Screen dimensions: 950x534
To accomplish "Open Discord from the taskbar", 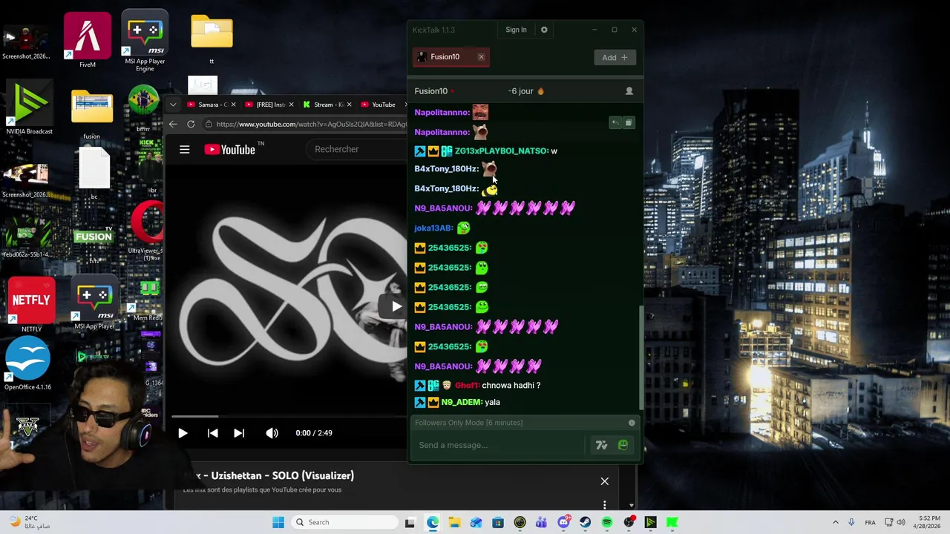I will [x=563, y=522].
